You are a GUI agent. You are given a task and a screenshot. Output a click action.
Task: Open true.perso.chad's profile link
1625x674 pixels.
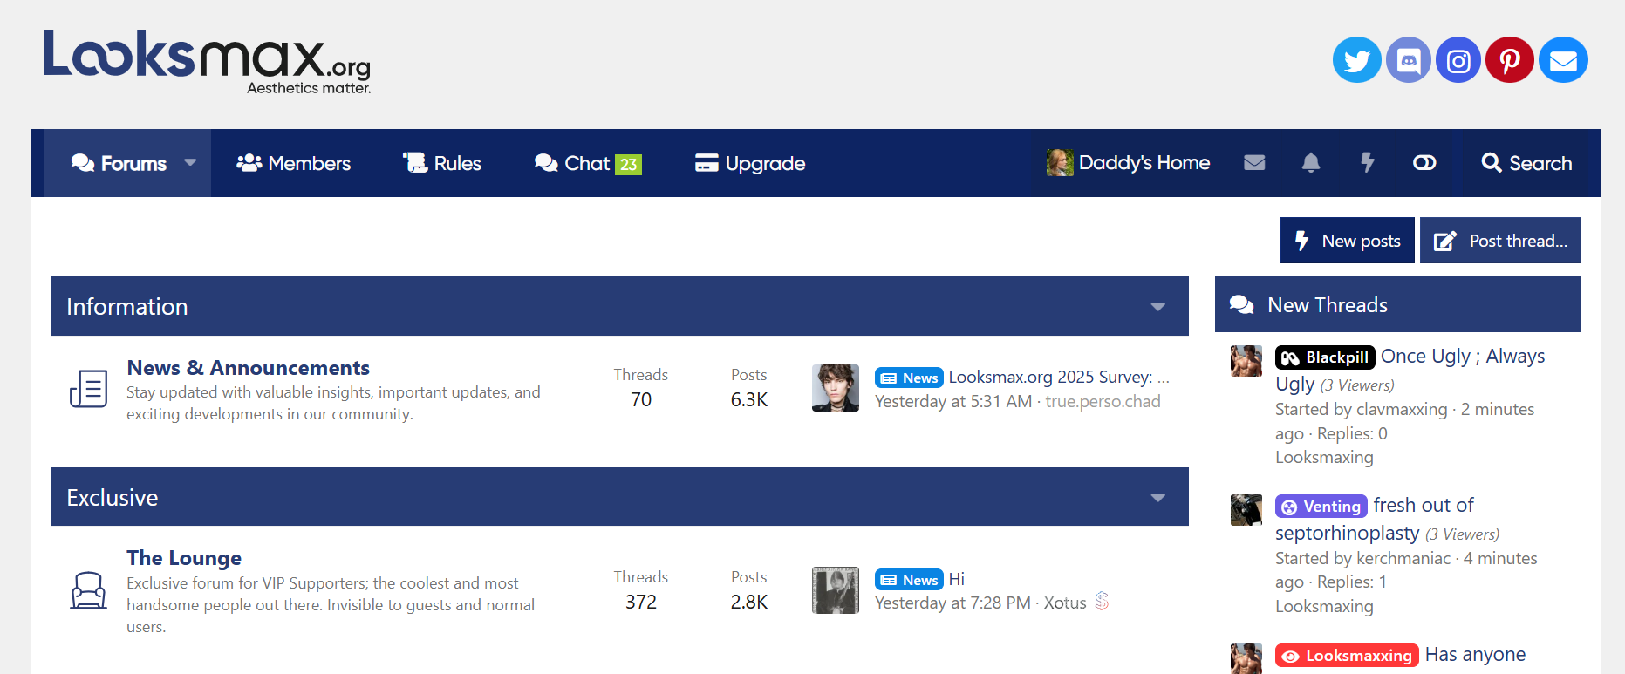tap(1103, 401)
